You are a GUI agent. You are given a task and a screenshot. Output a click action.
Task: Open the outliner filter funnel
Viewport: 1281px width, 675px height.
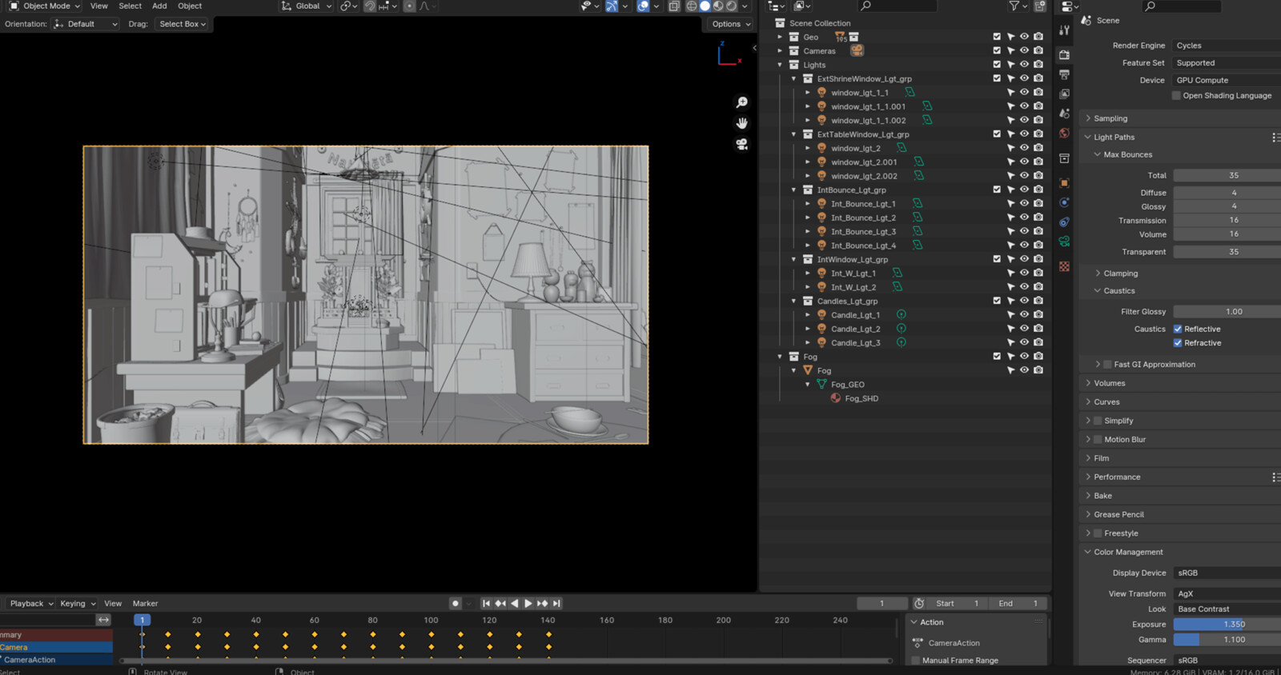point(1014,6)
